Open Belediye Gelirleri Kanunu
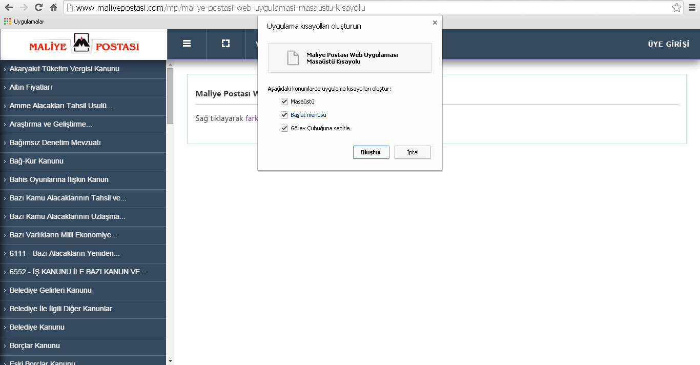 pyautogui.click(x=83, y=290)
